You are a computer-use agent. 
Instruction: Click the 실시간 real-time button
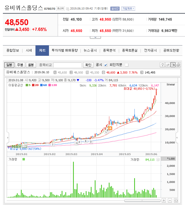point(115,9)
